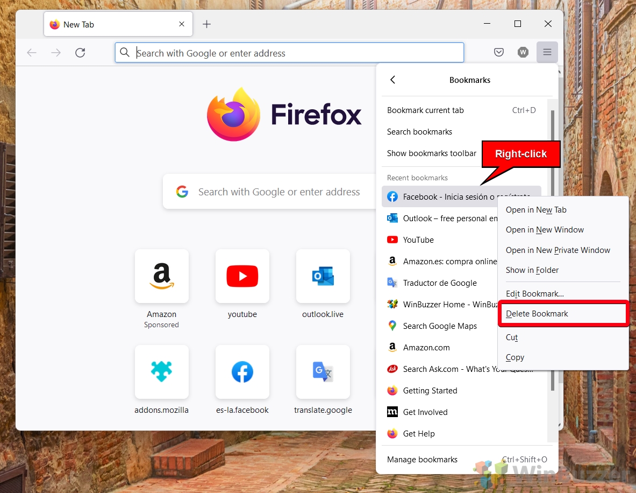Click the WinBuzzer Home bookmark favicon
636x493 pixels.
coord(392,304)
